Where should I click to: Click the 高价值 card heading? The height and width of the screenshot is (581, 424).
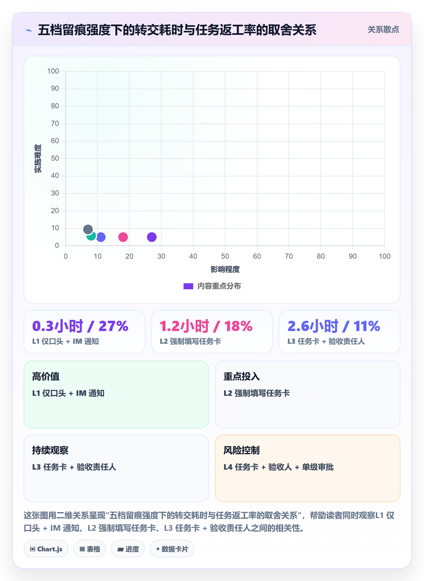46,376
